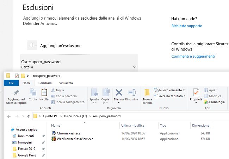
Task: Click 'Questo PC' in the address bar
Action: click(50, 116)
